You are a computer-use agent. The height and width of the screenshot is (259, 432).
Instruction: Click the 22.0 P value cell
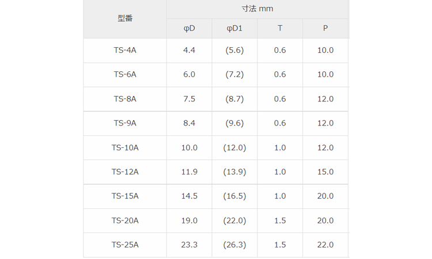coord(325,245)
